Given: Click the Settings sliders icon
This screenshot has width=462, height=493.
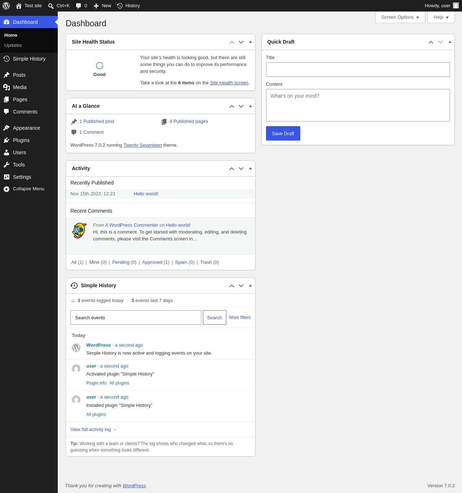Looking at the screenshot, I should (6, 177).
